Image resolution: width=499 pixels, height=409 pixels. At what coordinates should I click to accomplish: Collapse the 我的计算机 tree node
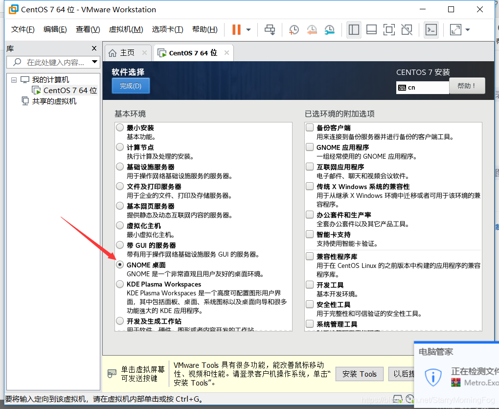(x=14, y=80)
